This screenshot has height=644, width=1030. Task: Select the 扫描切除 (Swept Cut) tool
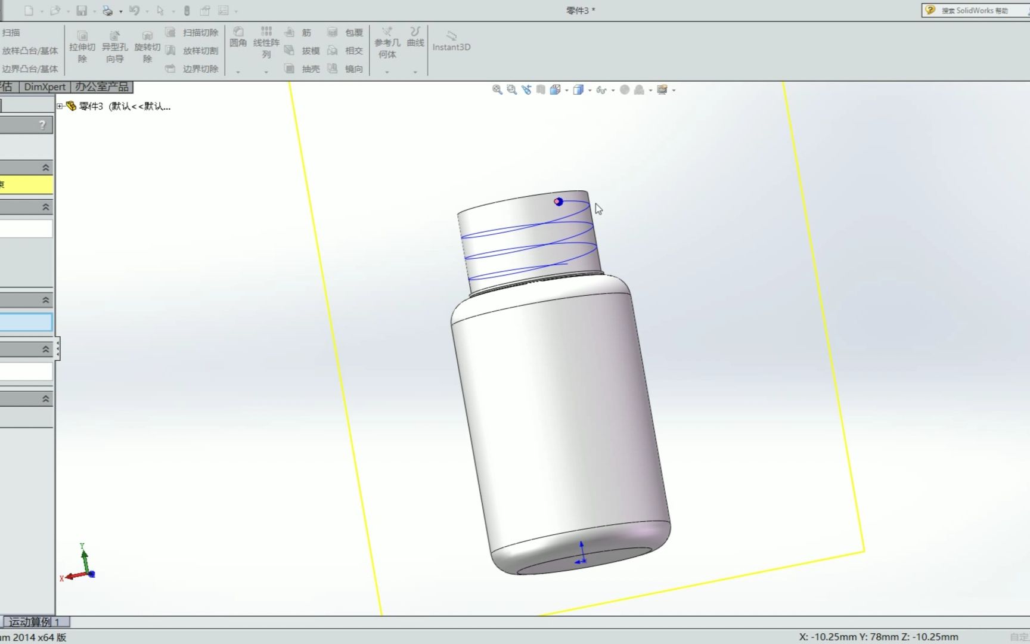tap(192, 32)
